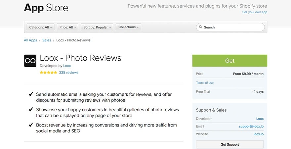The image size is (291, 149).
Task: Click the search magnifier icon
Action: point(200,27)
